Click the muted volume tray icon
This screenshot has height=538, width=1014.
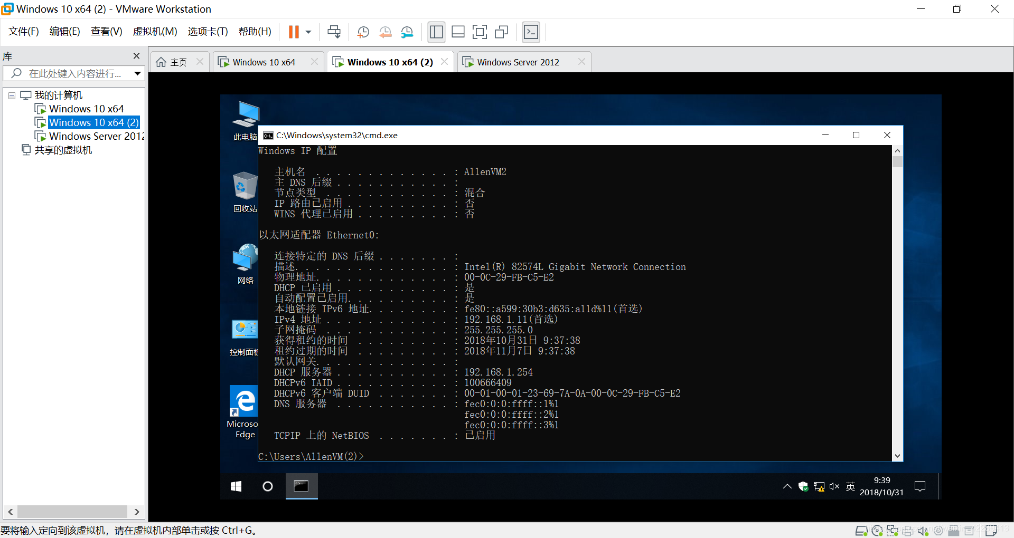(834, 486)
